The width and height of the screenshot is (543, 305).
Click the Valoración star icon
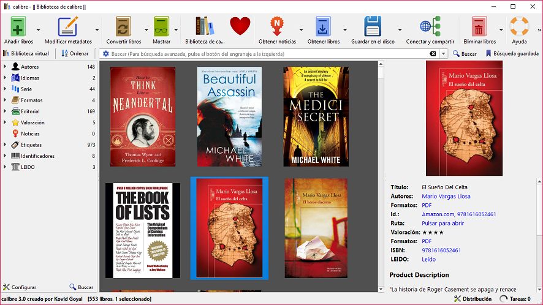pyautogui.click(x=15, y=122)
